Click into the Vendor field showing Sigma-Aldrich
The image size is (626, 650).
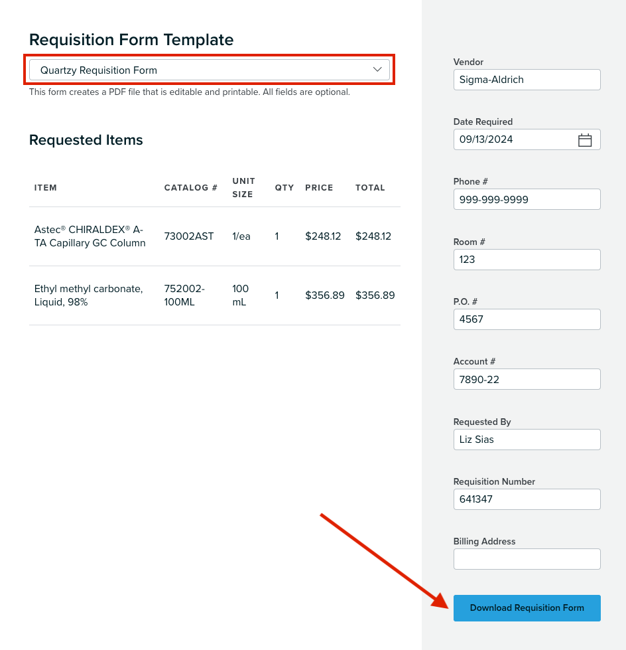coord(527,80)
